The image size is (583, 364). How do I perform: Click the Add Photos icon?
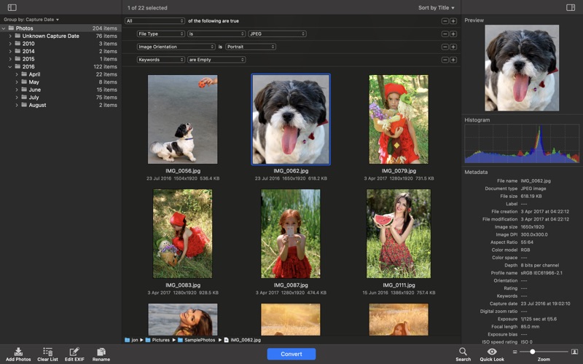[18, 352]
